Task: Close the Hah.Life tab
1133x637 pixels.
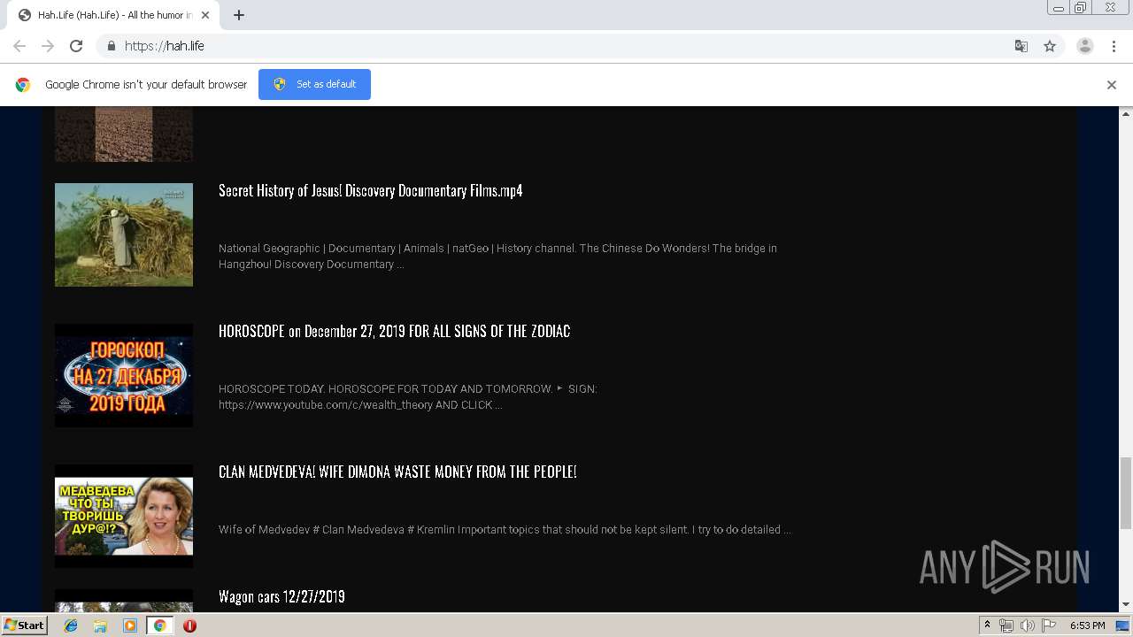Action: click(205, 15)
